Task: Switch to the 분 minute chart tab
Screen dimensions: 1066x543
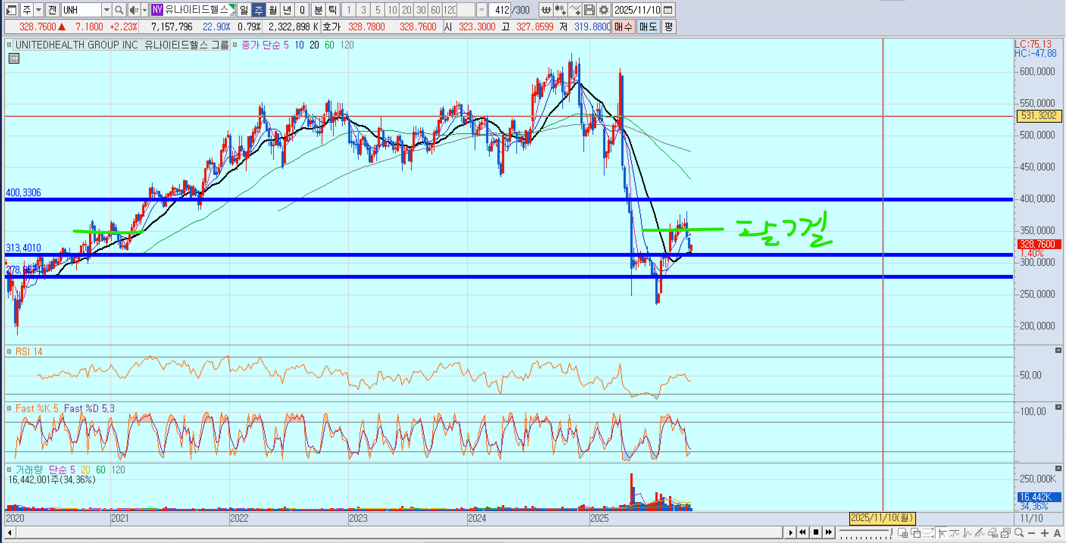Action: tap(318, 10)
